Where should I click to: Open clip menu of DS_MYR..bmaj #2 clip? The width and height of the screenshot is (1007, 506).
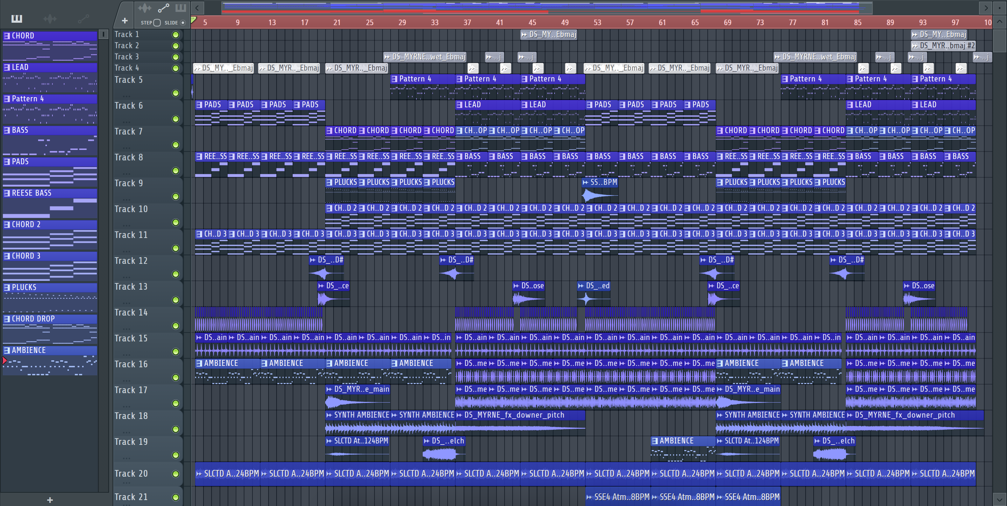click(915, 46)
